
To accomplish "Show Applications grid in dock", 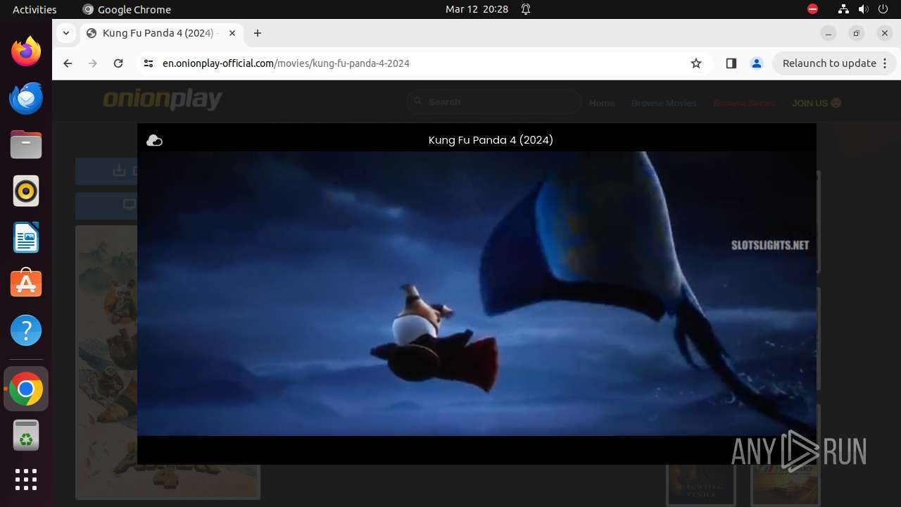I will [26, 480].
